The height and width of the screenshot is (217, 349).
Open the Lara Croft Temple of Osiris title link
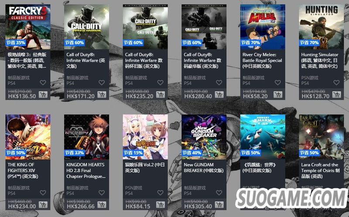tap(320, 170)
